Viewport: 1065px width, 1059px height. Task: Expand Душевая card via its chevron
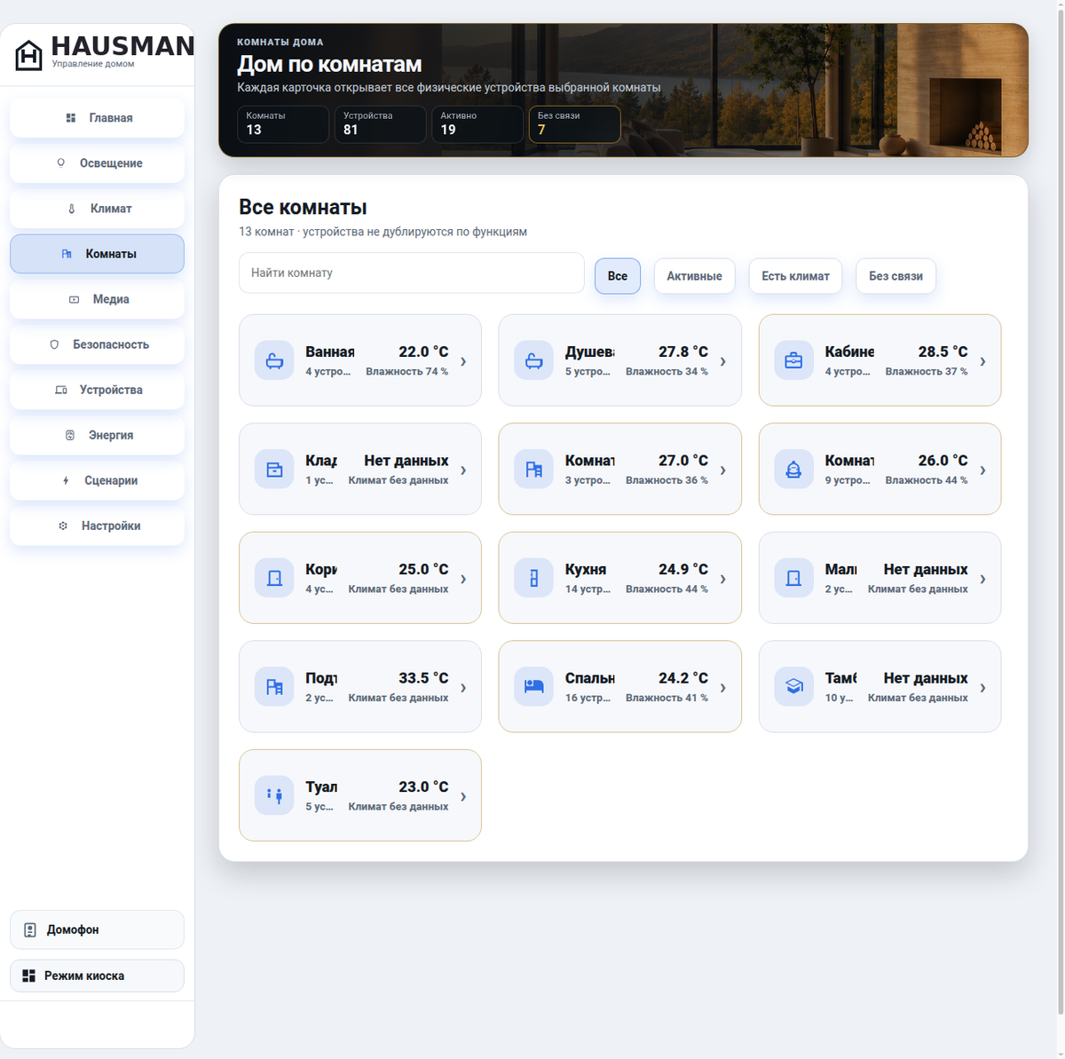click(x=723, y=361)
